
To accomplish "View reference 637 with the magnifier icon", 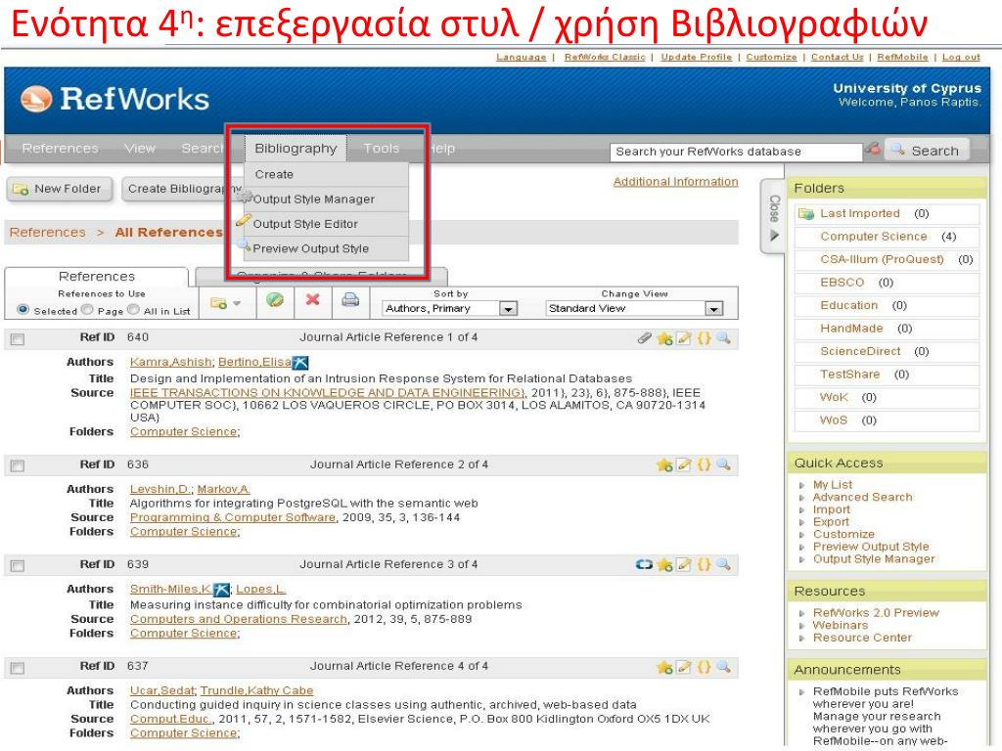I will [x=723, y=667].
